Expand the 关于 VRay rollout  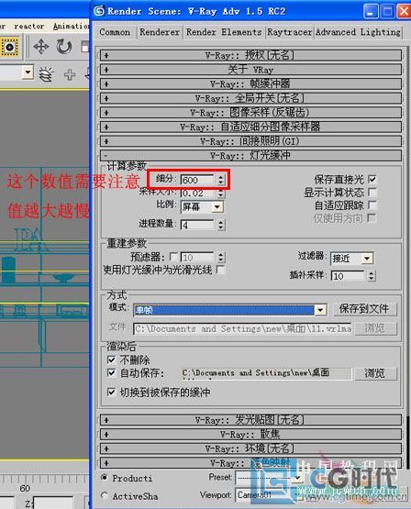pyautogui.click(x=250, y=70)
